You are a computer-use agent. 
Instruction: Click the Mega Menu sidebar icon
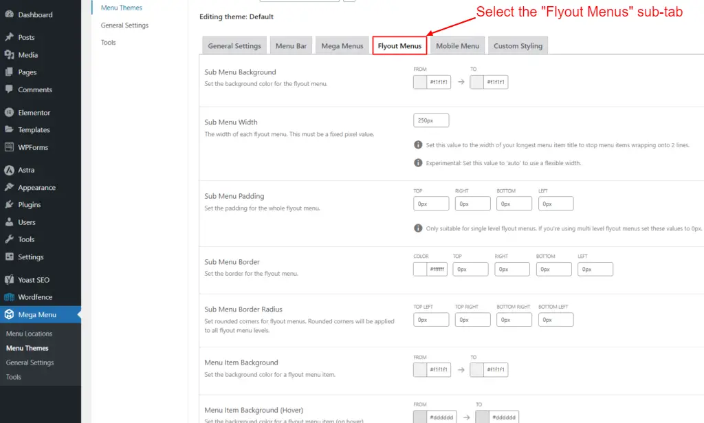pyautogui.click(x=9, y=315)
